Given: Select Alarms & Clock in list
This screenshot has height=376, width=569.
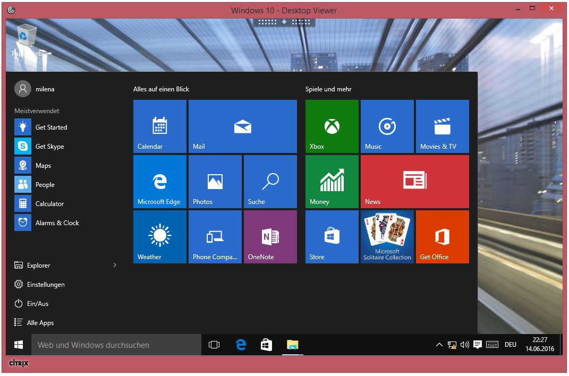Looking at the screenshot, I should pyautogui.click(x=57, y=223).
